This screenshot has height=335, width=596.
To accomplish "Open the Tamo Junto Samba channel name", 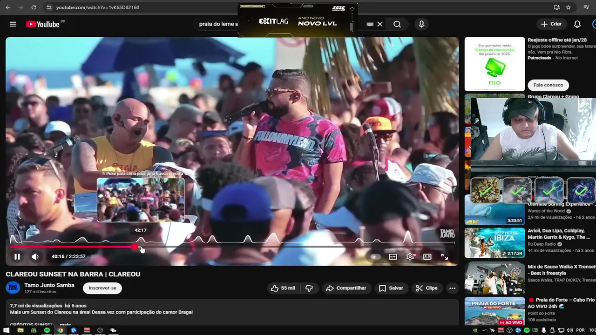I will [x=49, y=285].
